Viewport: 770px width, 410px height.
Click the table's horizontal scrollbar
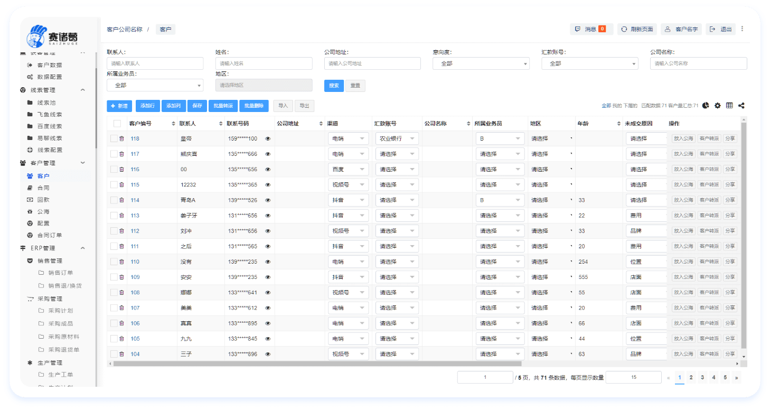click(317, 364)
